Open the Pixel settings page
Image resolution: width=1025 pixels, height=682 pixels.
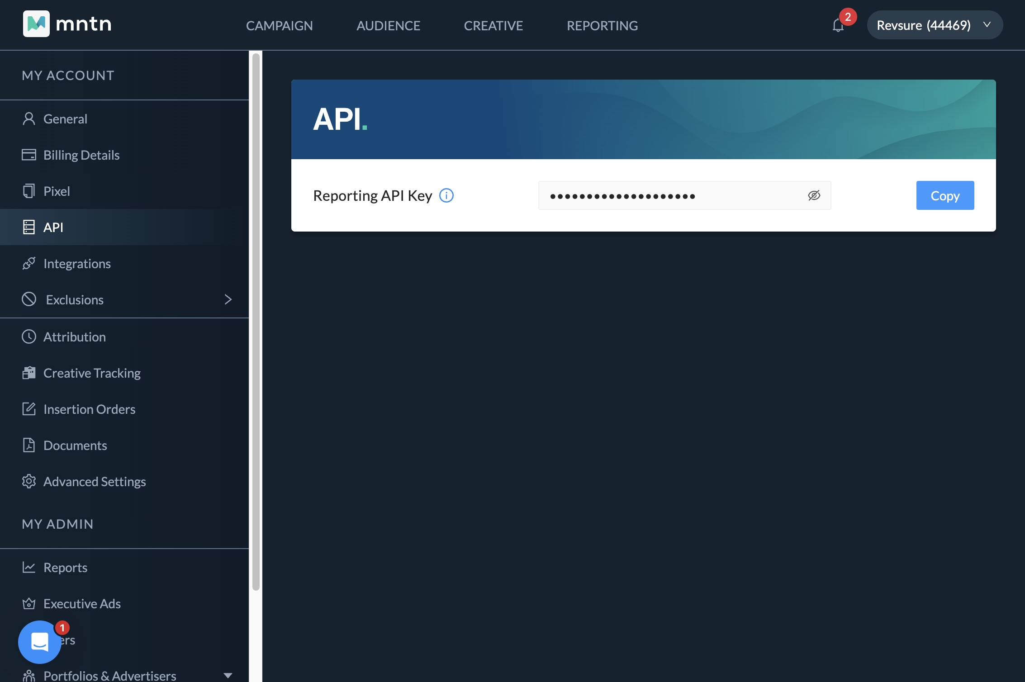tap(57, 191)
